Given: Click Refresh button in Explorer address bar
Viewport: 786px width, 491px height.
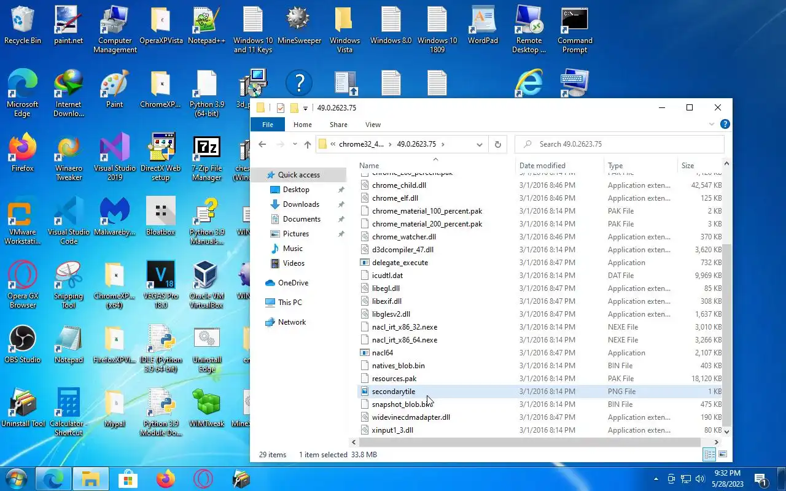Looking at the screenshot, I should tap(498, 145).
